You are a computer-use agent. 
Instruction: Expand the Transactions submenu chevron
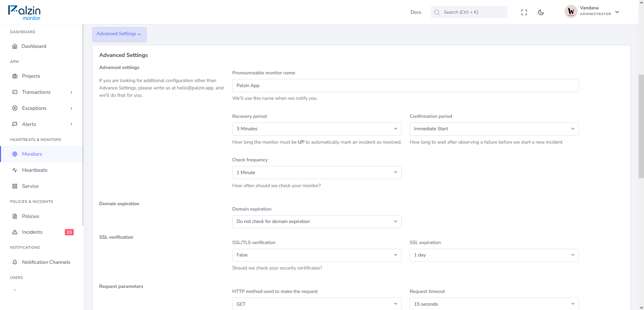tap(71, 92)
